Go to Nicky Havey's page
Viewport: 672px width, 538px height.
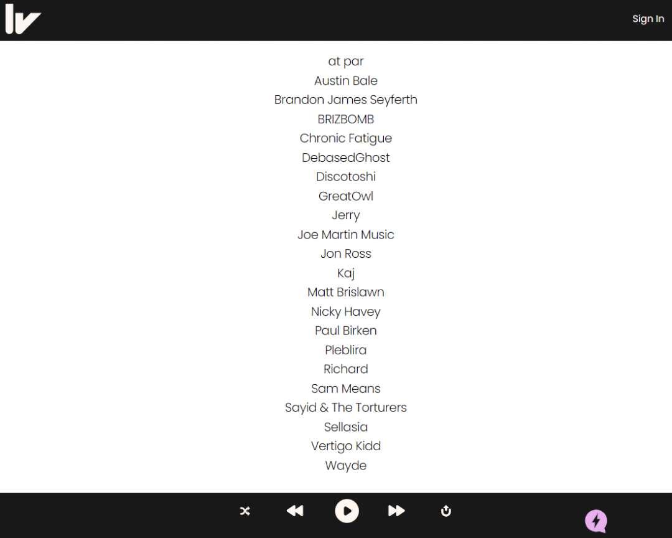click(346, 311)
